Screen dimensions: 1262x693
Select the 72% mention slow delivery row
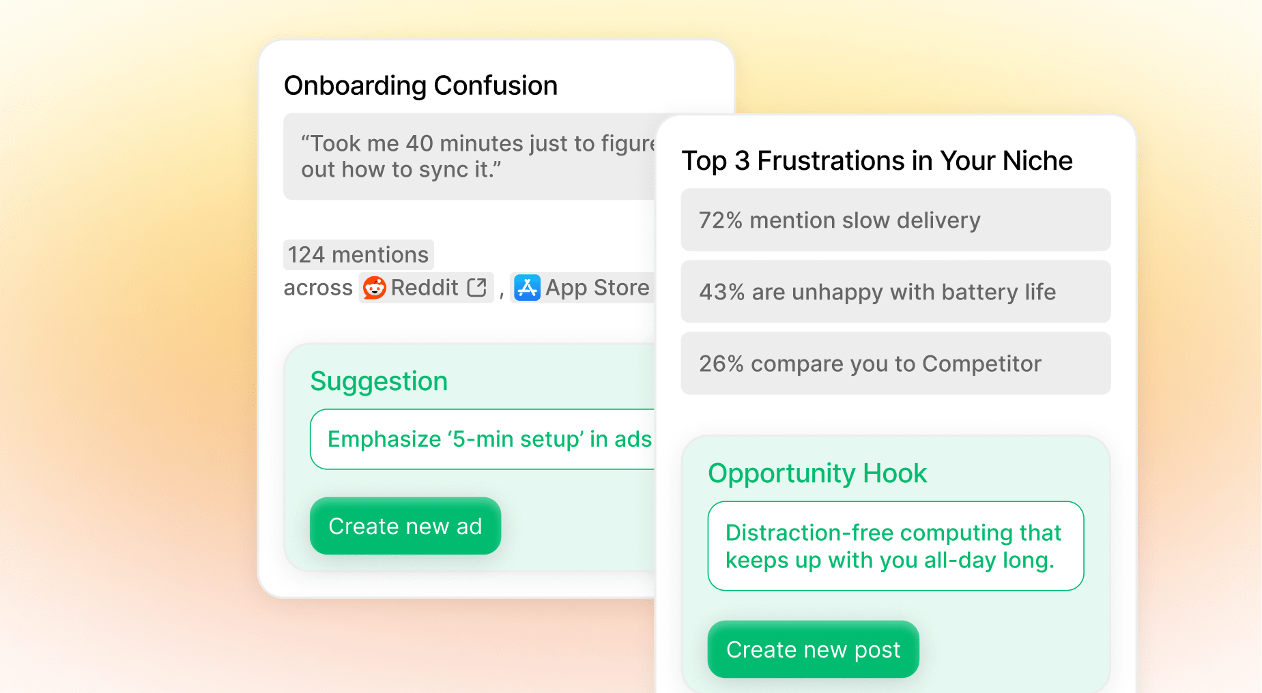click(895, 220)
